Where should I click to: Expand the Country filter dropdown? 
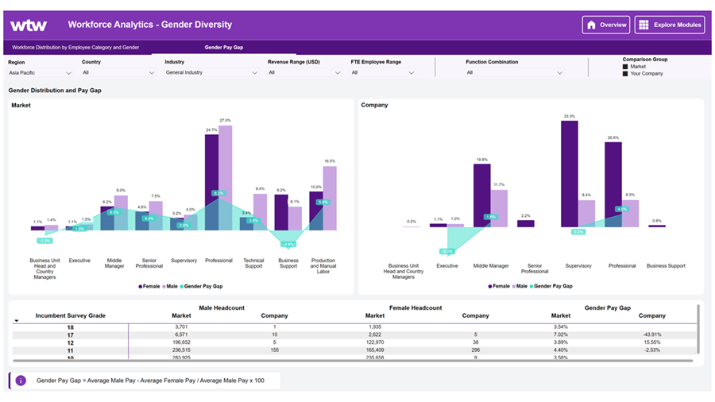point(118,73)
